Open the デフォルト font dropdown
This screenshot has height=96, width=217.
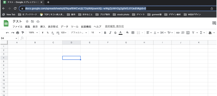coord(79,33)
